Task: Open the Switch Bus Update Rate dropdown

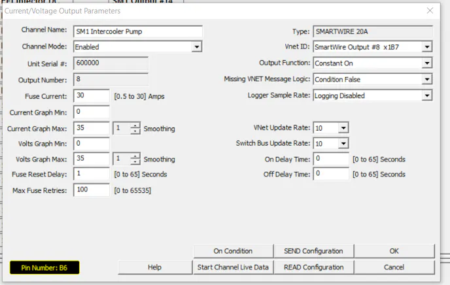Action: point(343,143)
